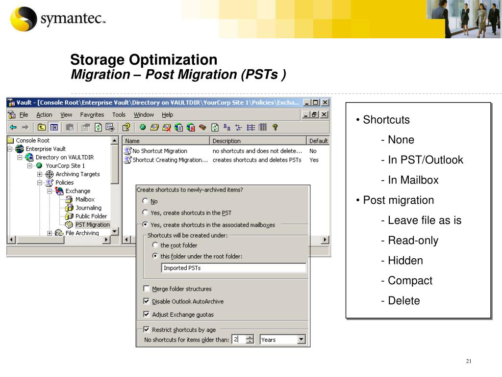Increase the shortcut age spinner value
Screen dimensions: 502x377
point(250,337)
